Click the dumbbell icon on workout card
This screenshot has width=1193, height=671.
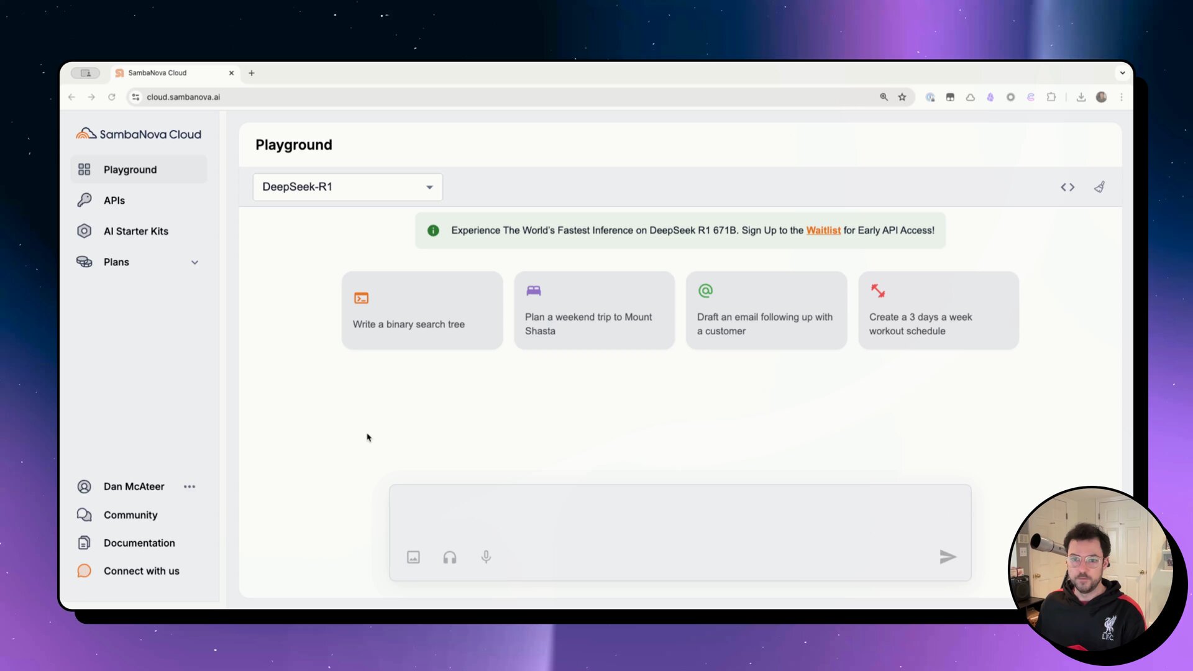click(x=877, y=290)
